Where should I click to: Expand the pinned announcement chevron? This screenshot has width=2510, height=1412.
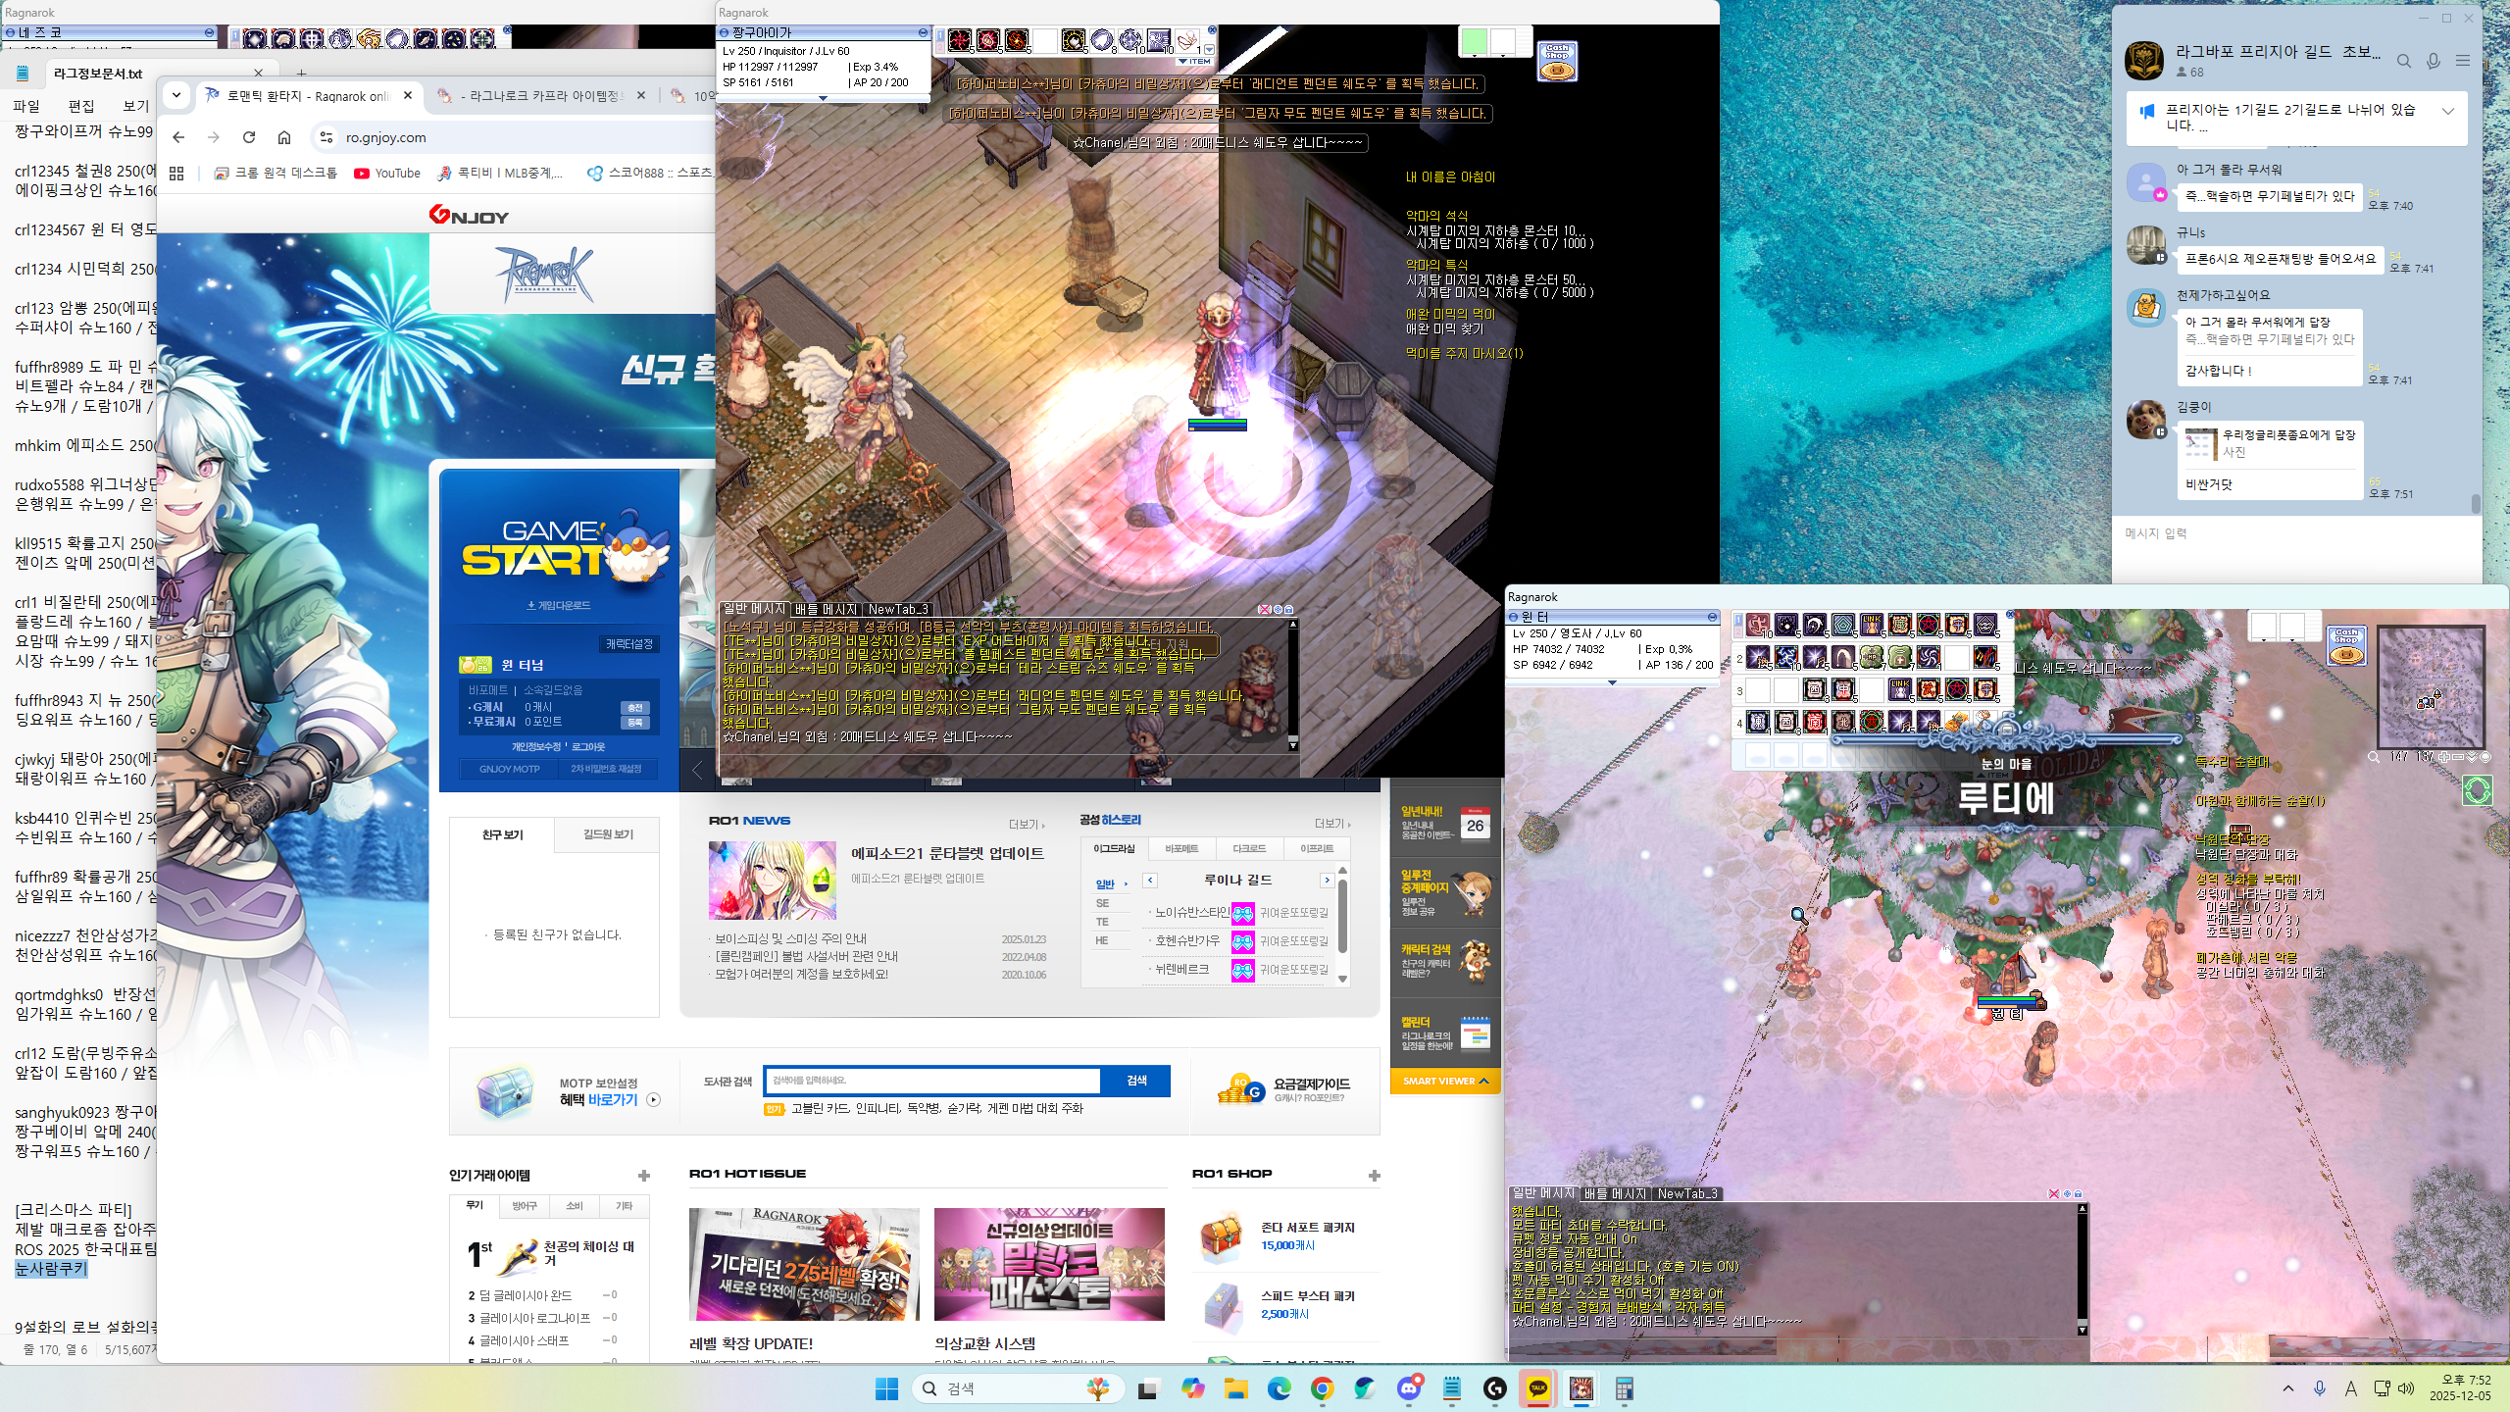2448,111
